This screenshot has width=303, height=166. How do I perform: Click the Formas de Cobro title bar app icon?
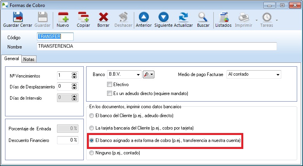click(5, 5)
